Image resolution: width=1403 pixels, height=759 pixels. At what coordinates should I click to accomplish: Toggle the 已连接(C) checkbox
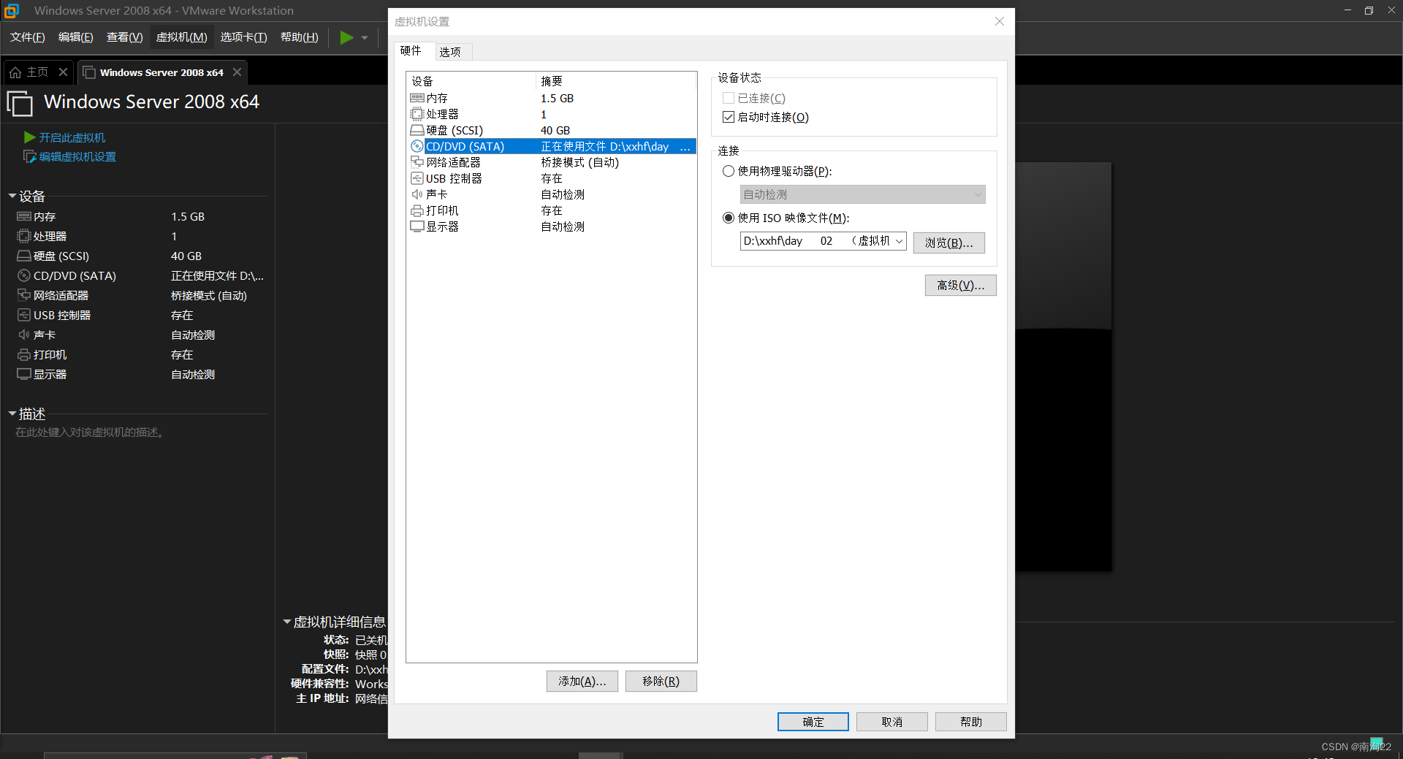click(728, 98)
